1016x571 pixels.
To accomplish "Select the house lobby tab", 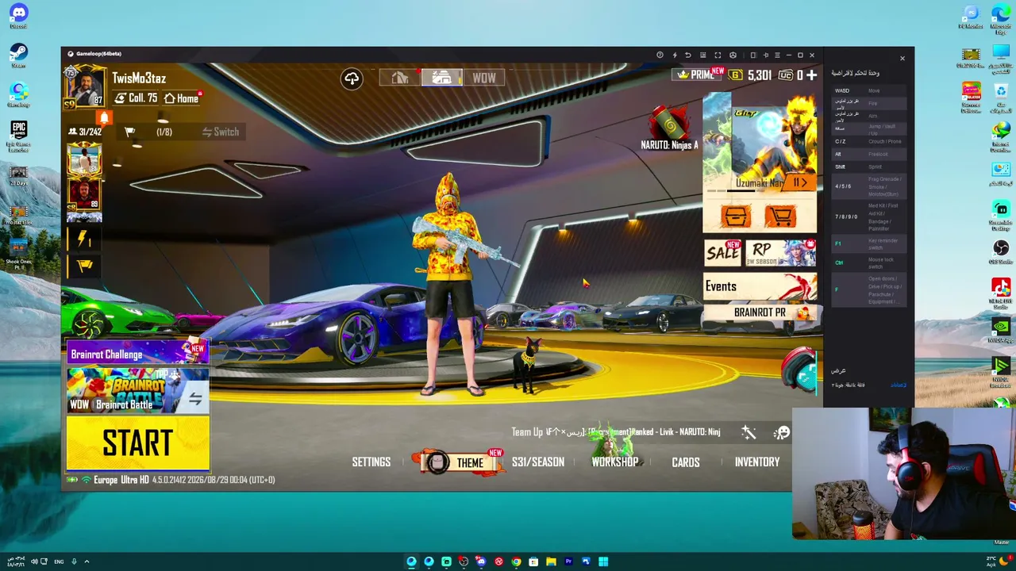I will [x=399, y=78].
